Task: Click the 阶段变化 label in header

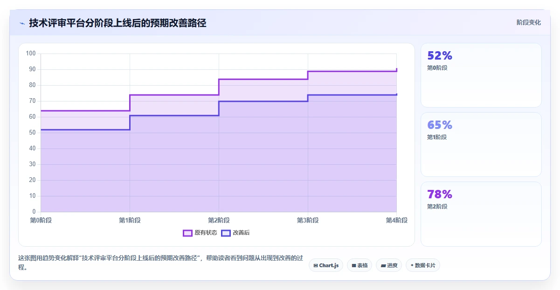Action: (x=529, y=22)
